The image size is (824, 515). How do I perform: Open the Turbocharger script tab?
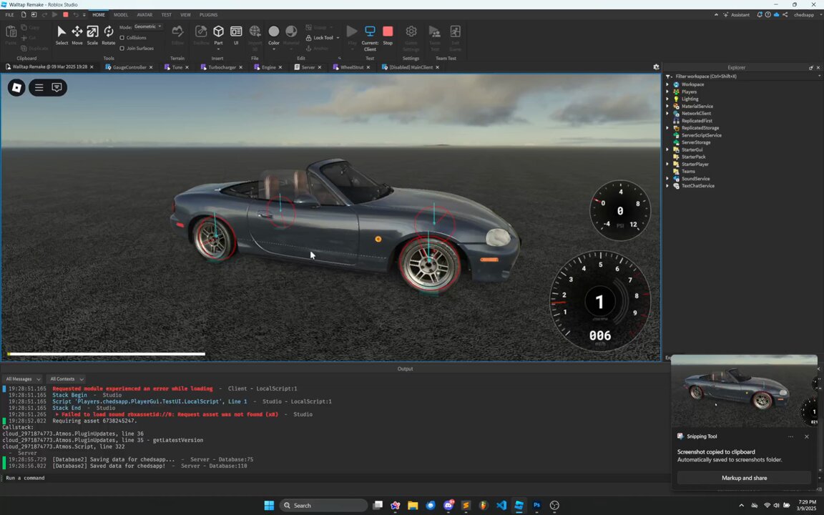pos(222,67)
